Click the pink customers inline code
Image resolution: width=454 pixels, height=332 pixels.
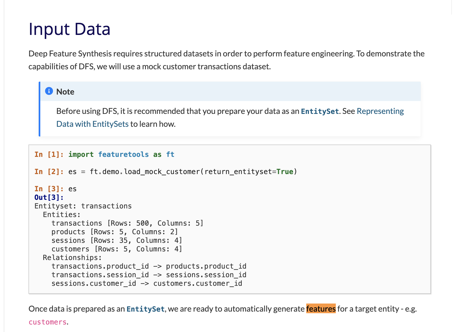click(x=48, y=322)
